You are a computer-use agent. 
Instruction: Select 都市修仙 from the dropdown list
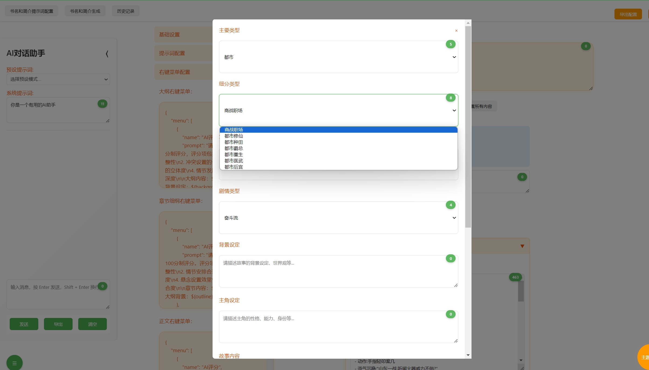[234, 136]
